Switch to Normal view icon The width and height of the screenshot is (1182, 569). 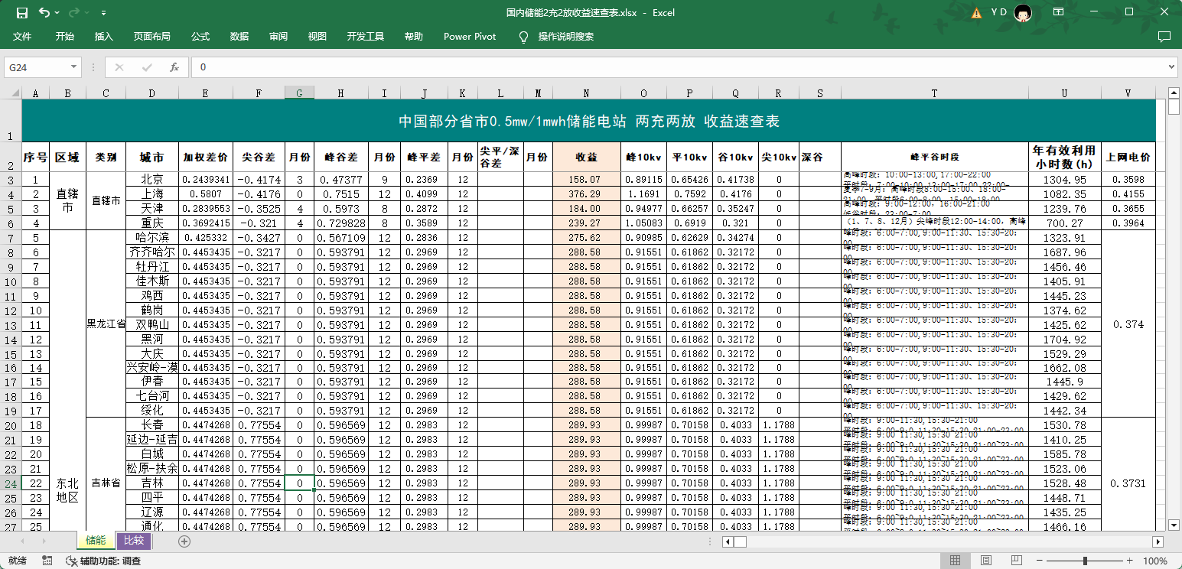(x=956, y=561)
